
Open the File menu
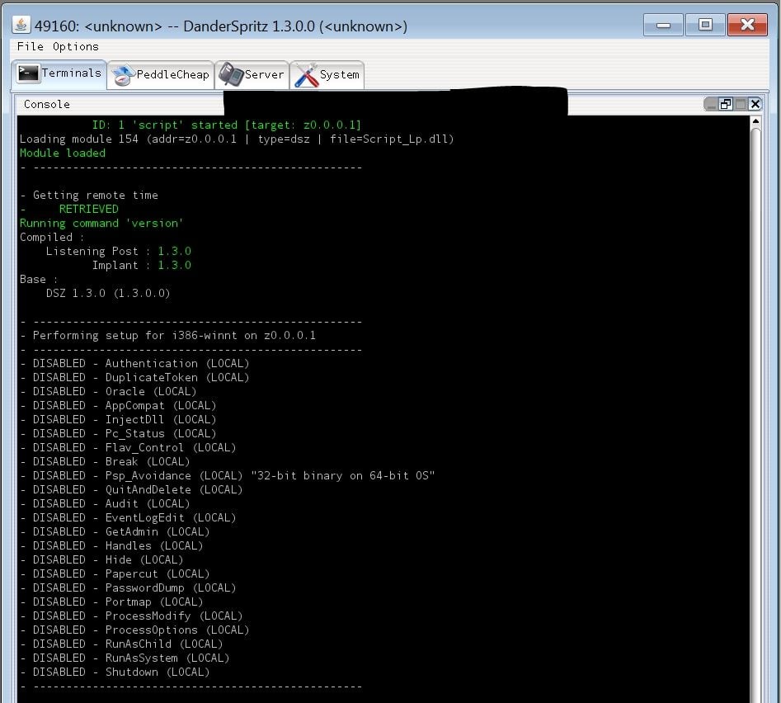tap(31, 46)
